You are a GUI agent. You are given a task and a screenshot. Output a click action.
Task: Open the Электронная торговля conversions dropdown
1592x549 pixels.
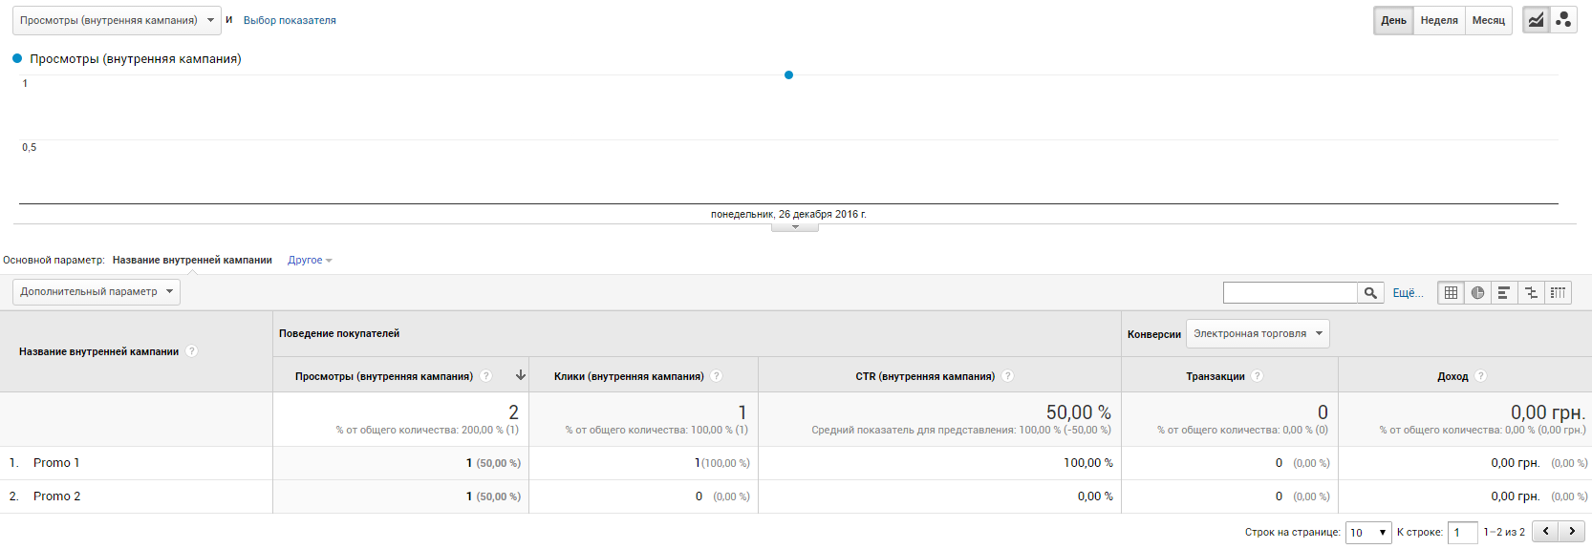1258,333
